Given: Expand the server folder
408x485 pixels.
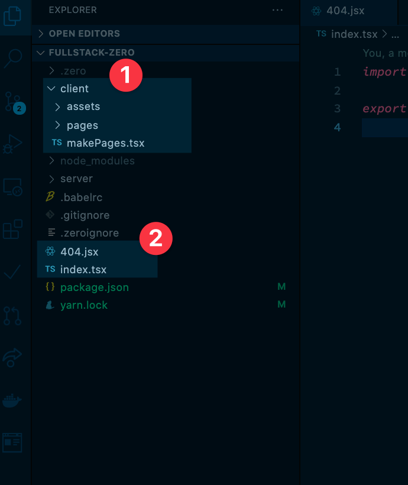Looking at the screenshot, I should (77, 179).
